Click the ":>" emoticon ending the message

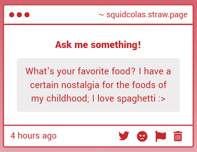click(162, 98)
